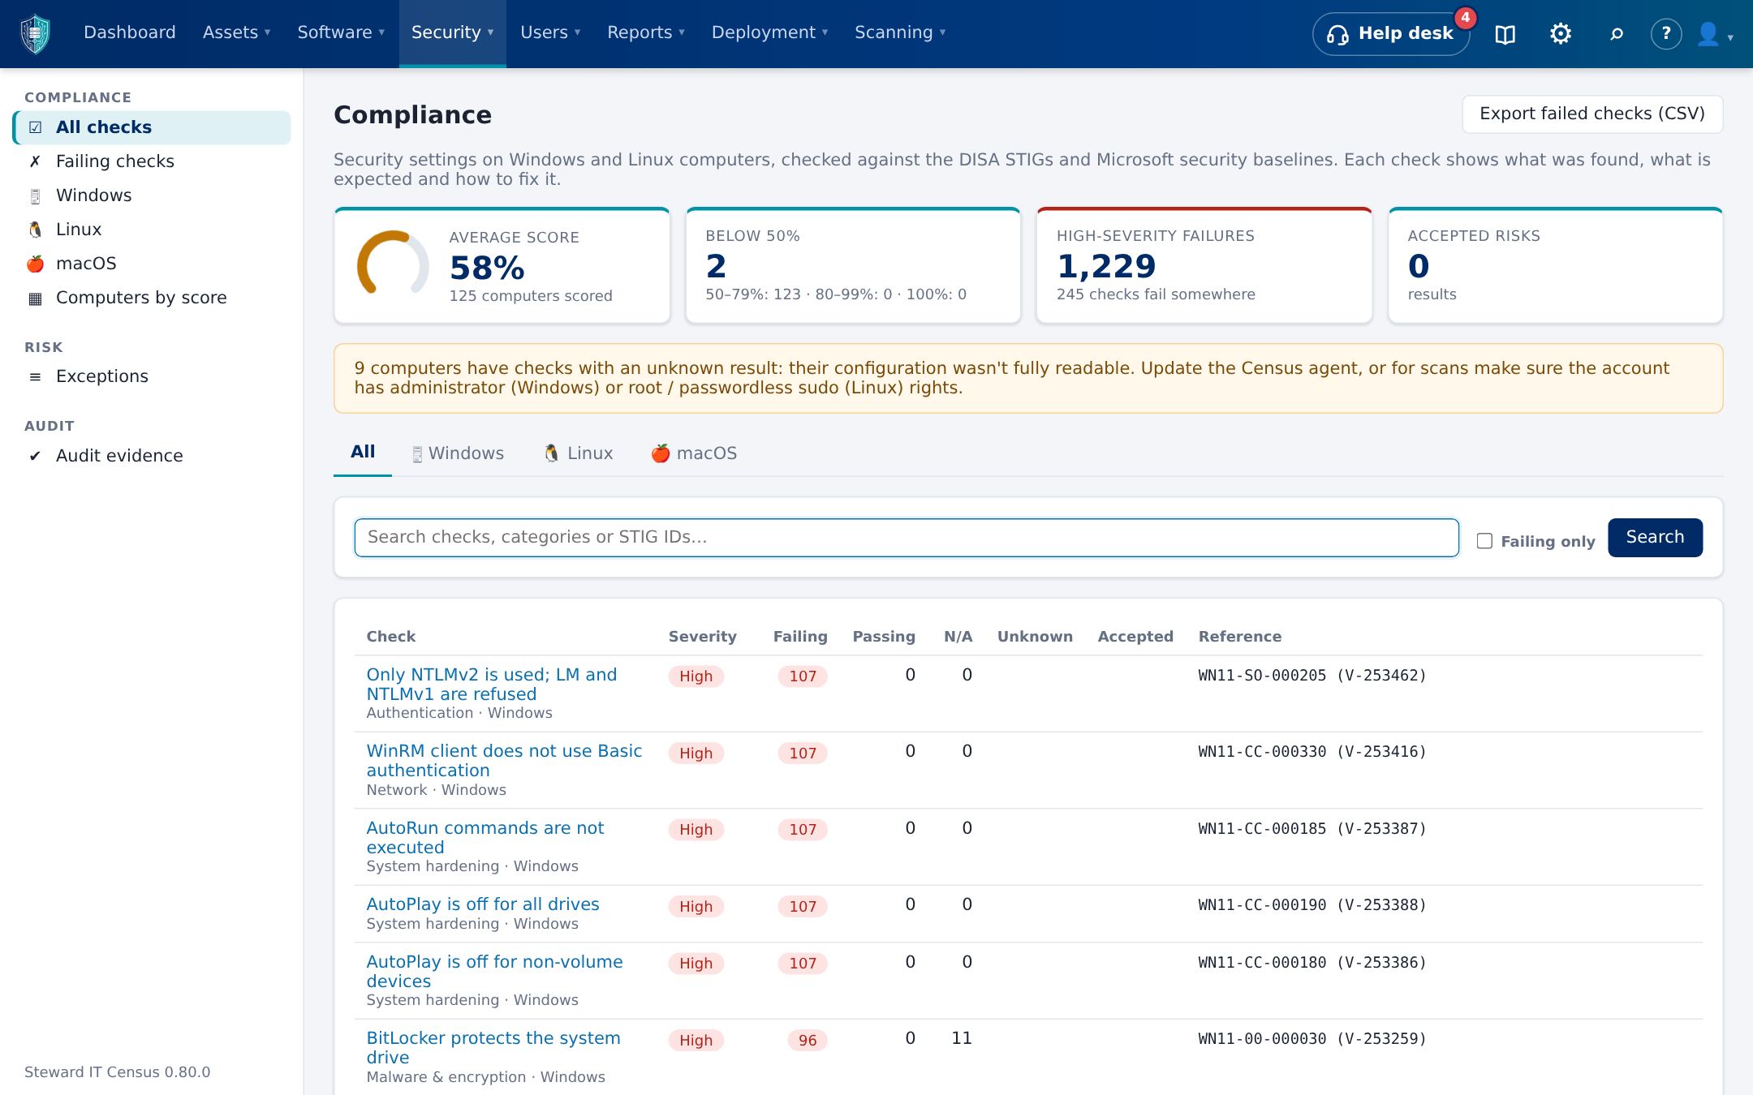Open WinRM client does not use Basic authentication
Screen dimensions: 1753x1095
(x=504, y=761)
